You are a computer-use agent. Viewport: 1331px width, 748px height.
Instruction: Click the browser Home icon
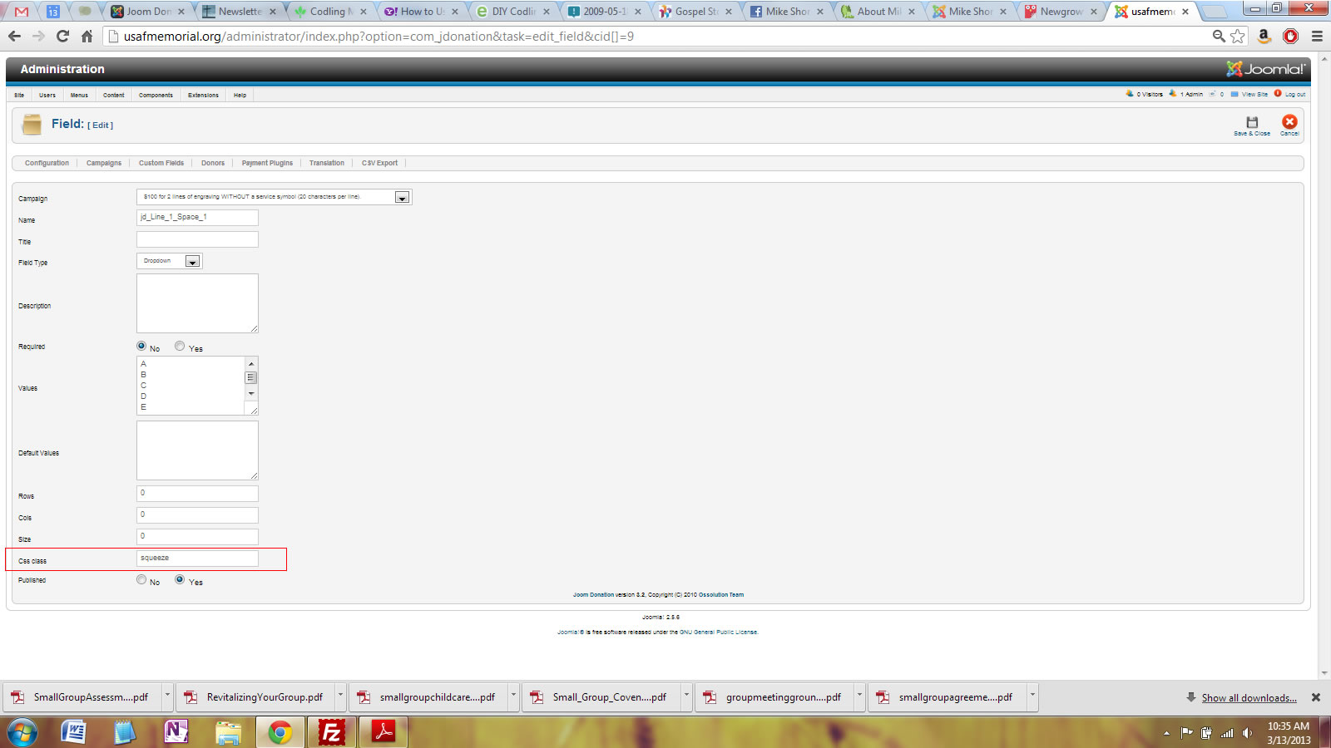87,36
